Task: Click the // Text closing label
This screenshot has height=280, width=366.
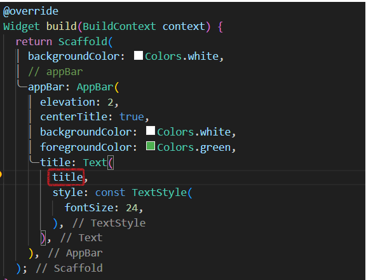Action: coord(81,238)
